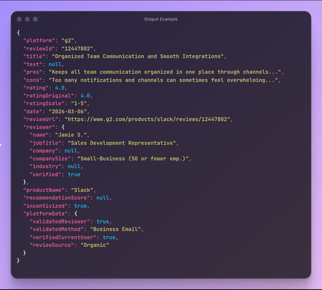This screenshot has height=290, width=322.
Task: Click the "g2" platform value
Action: pos(68,41)
